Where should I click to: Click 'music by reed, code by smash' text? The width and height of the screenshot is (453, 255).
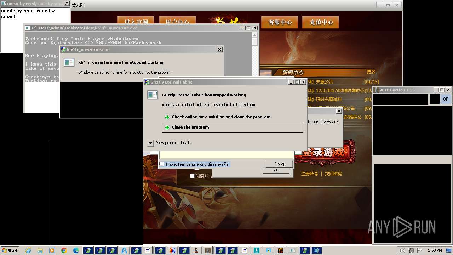click(x=28, y=13)
